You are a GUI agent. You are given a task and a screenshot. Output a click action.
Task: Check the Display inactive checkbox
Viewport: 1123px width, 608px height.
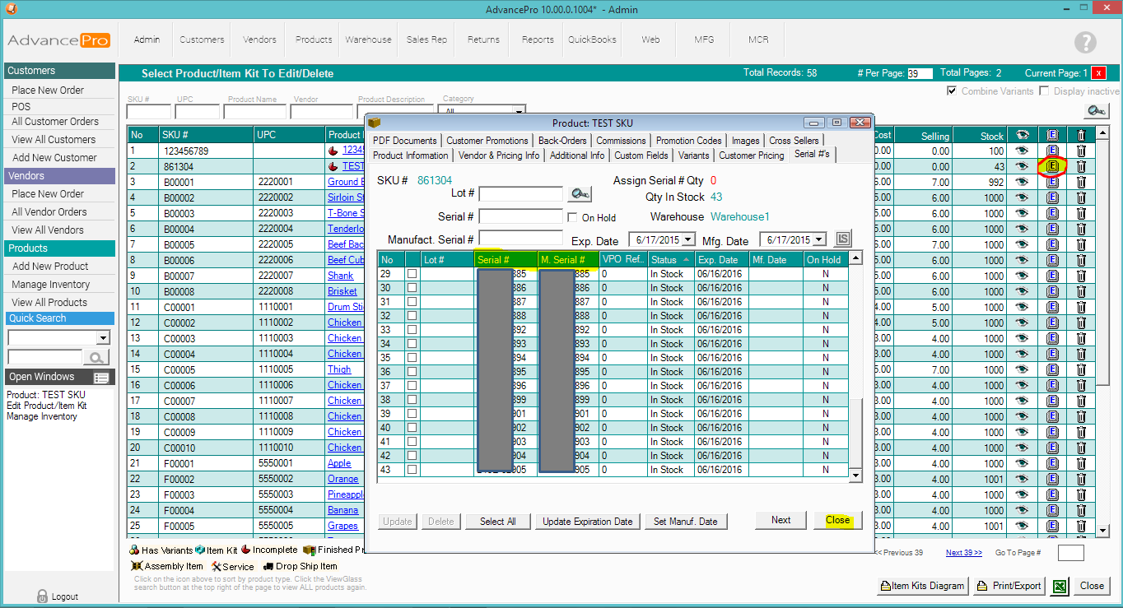[1044, 91]
